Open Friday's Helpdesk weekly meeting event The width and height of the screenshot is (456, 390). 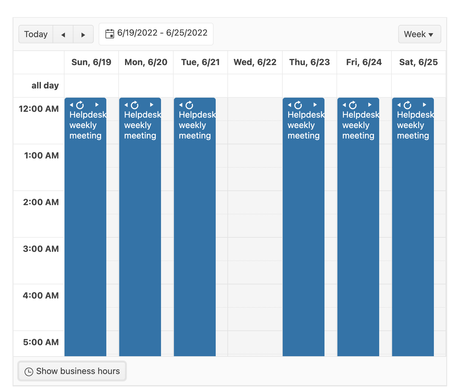coord(358,215)
